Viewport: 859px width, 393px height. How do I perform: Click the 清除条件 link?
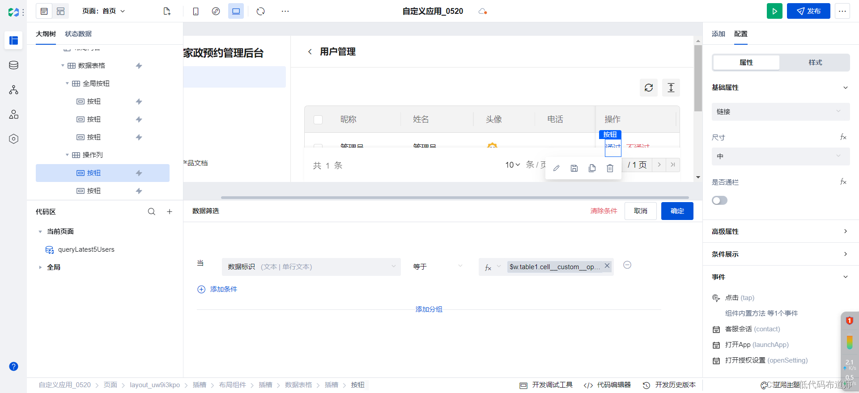pyautogui.click(x=604, y=211)
